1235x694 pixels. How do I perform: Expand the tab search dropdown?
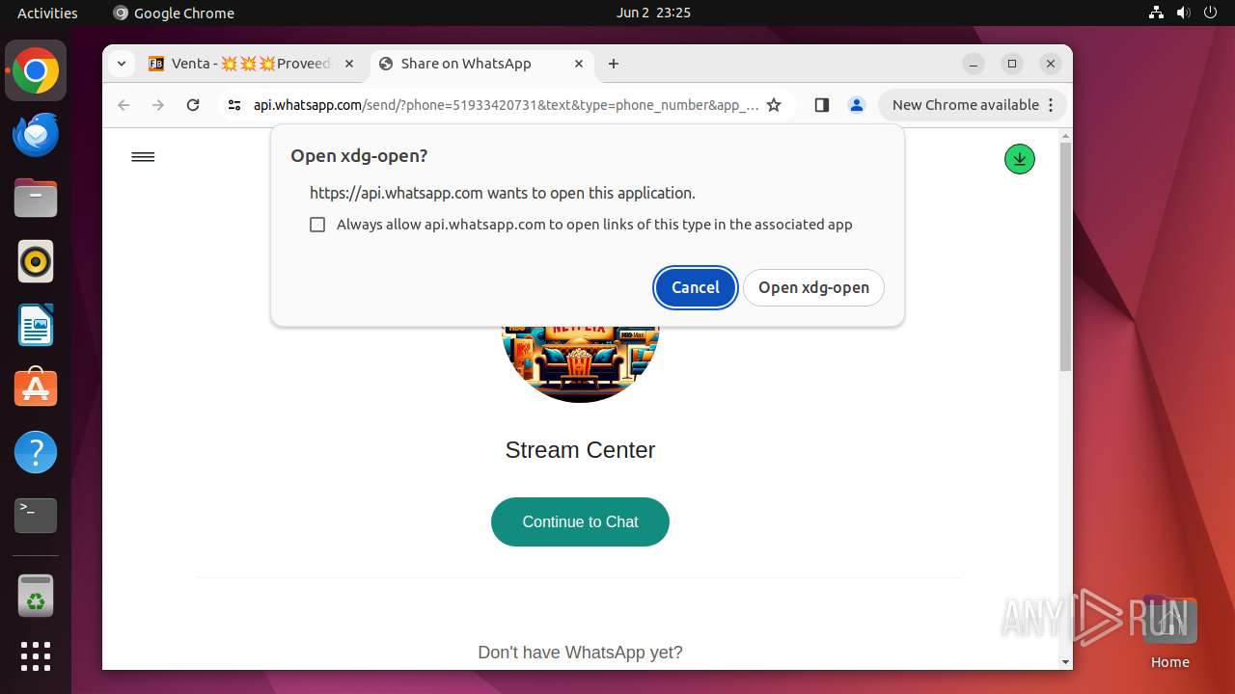click(122, 64)
